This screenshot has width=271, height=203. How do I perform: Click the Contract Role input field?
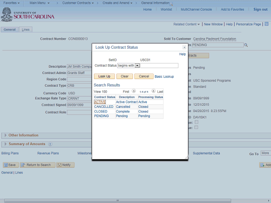(x=79, y=112)
